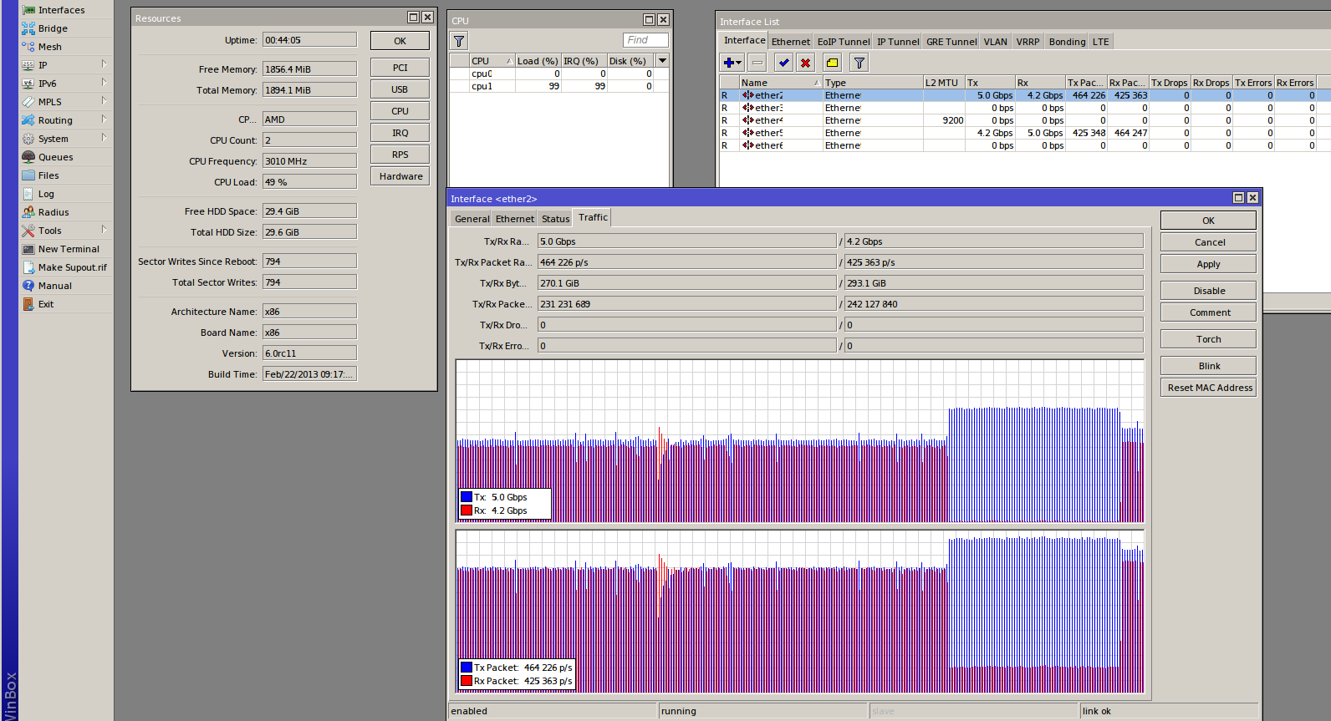The width and height of the screenshot is (1331, 721).
Task: Open the General tab of ether2
Action: click(472, 219)
